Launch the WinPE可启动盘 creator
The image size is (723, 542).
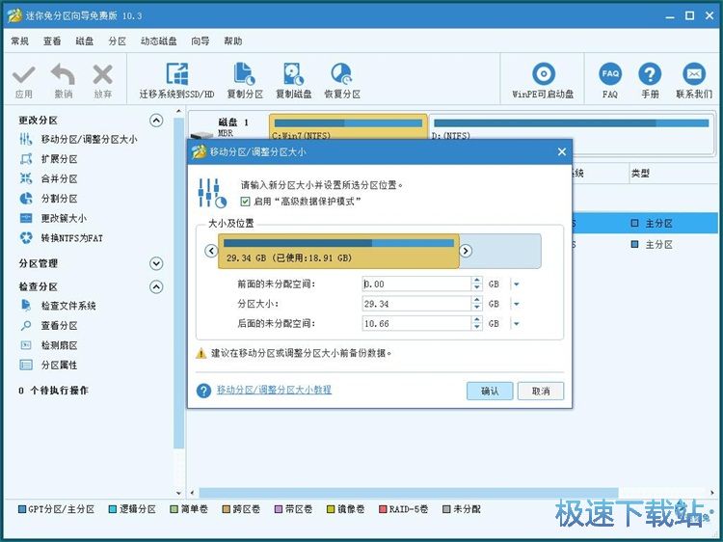(543, 74)
